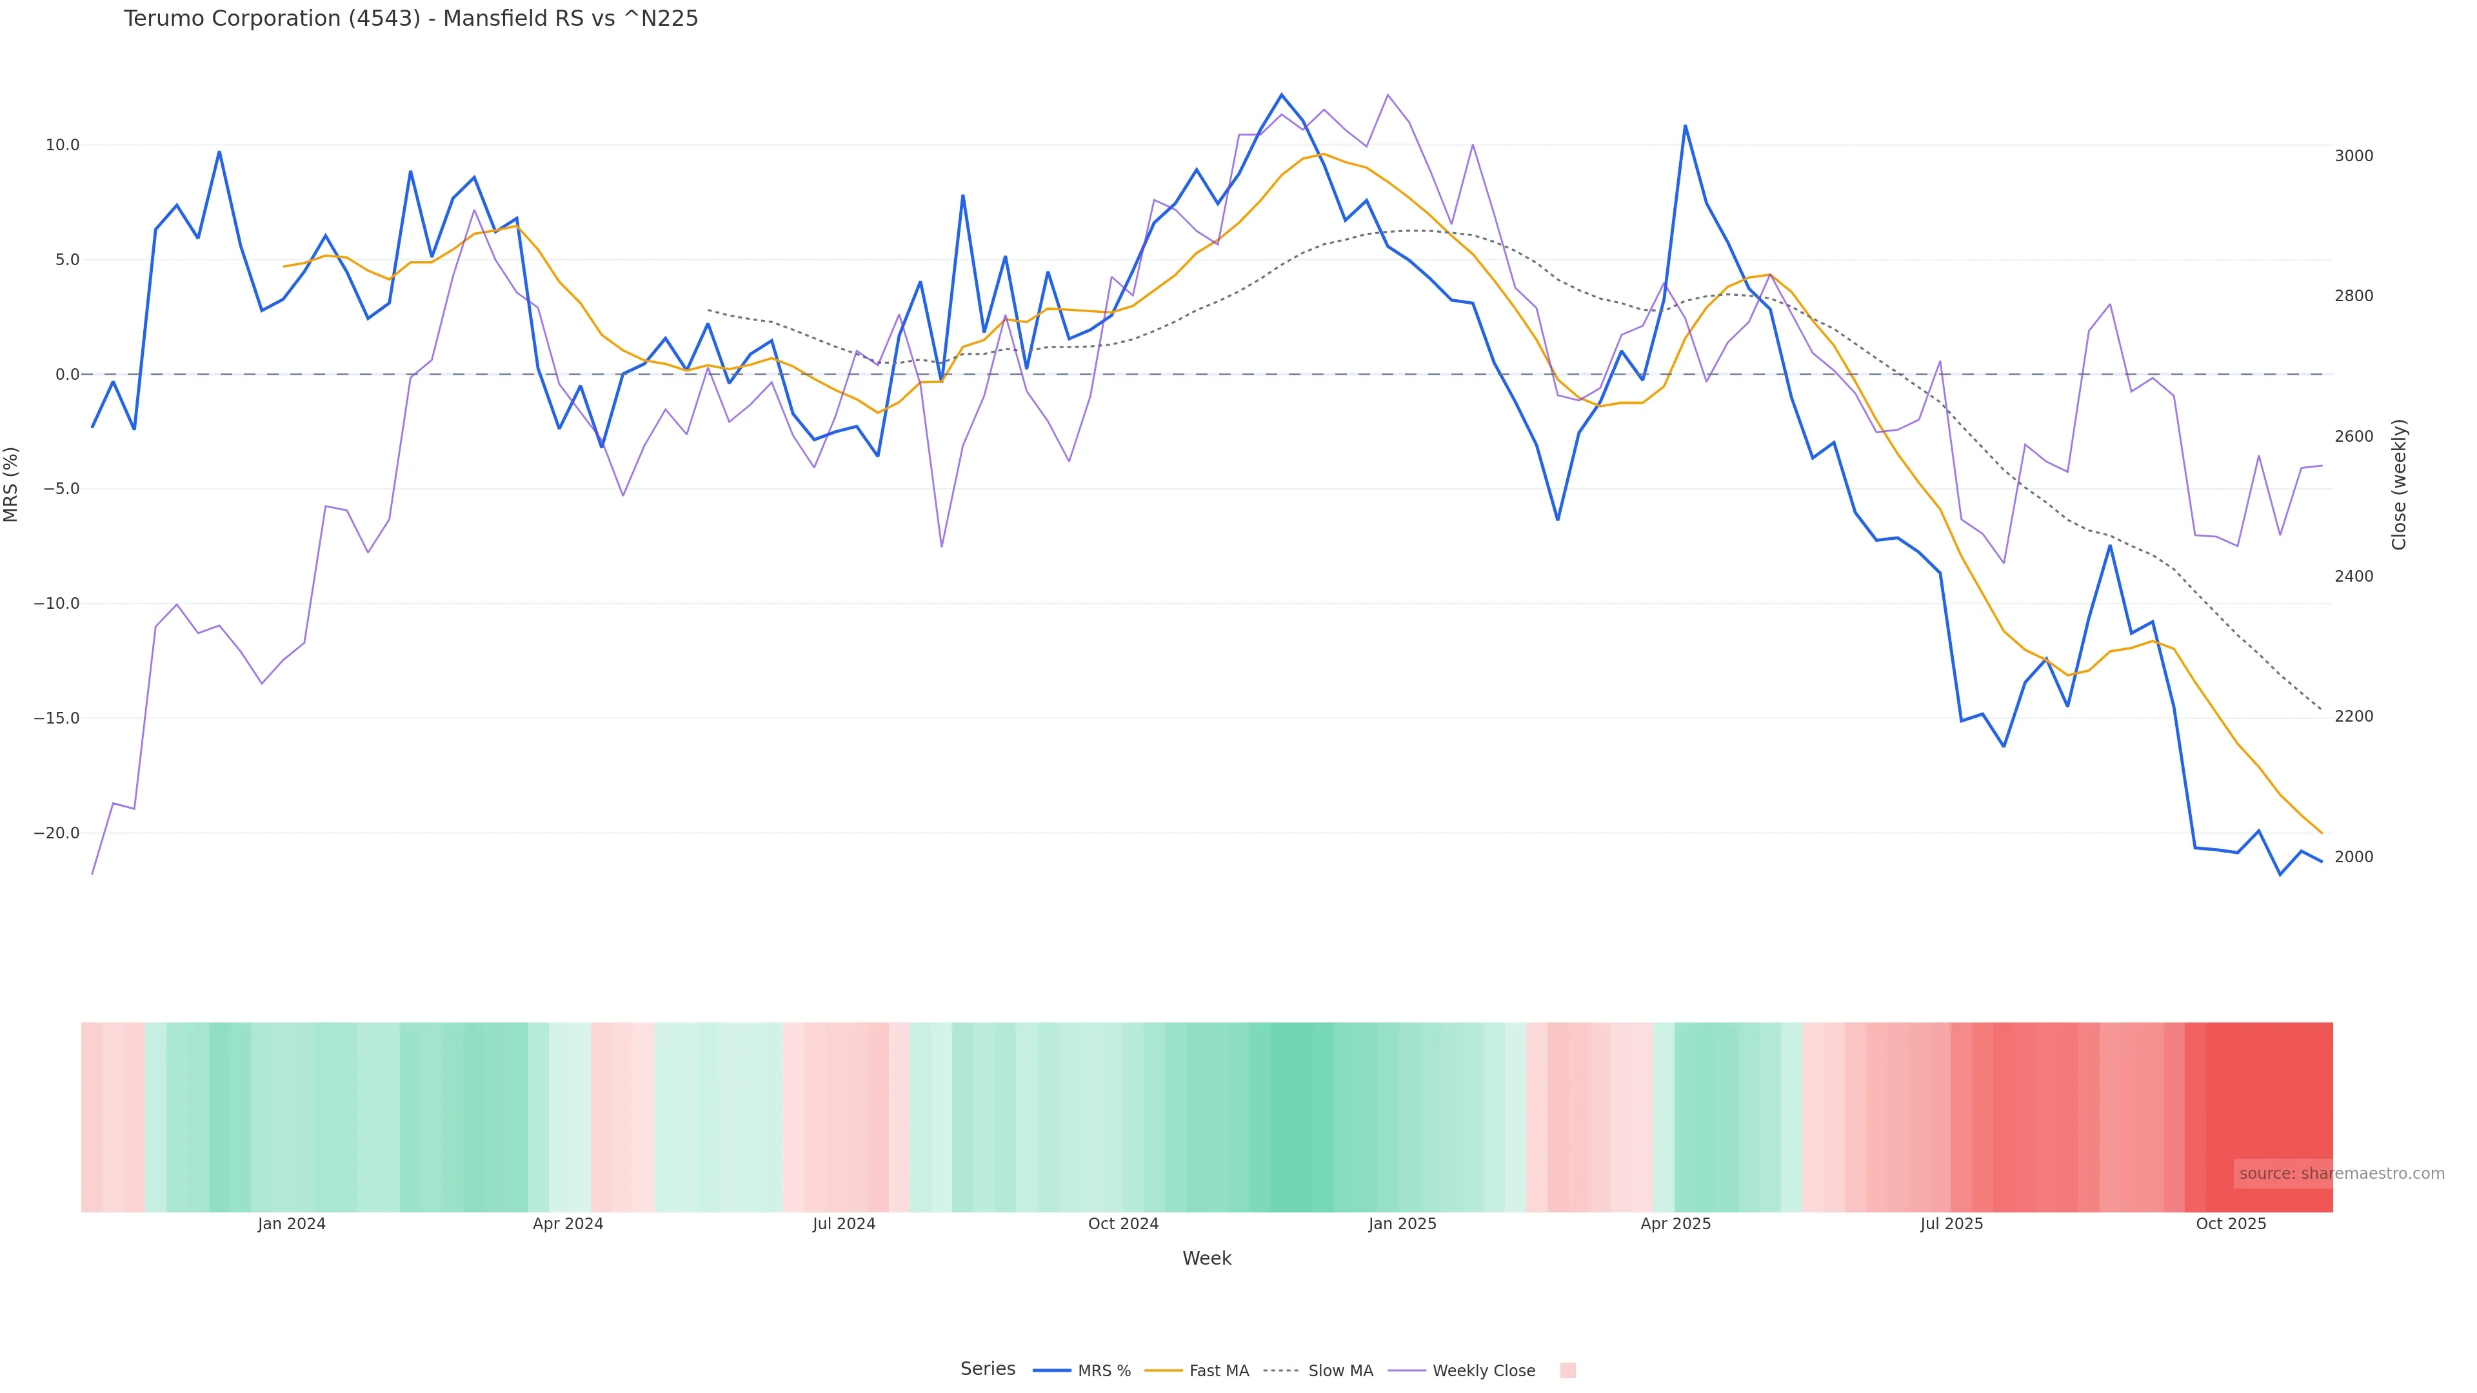Click the Close (weekly) right axis title
Image resolution: width=2477 pixels, height=1393 pixels.
coord(2399,484)
